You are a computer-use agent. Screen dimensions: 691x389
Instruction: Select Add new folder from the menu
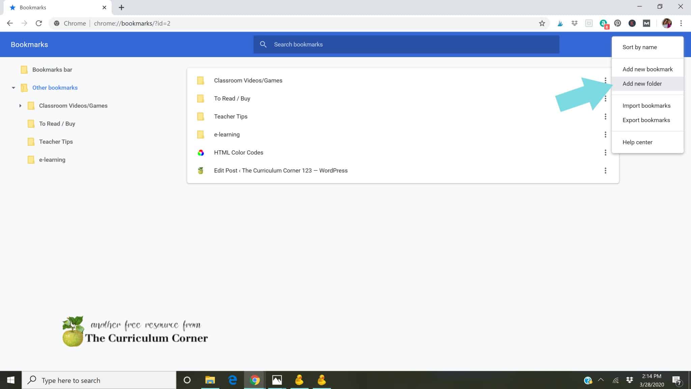(642, 83)
